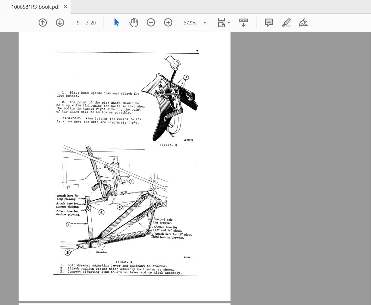Screen dimensions: 371x305
Task: Expand the page fit options arrow
Action: click(x=229, y=23)
